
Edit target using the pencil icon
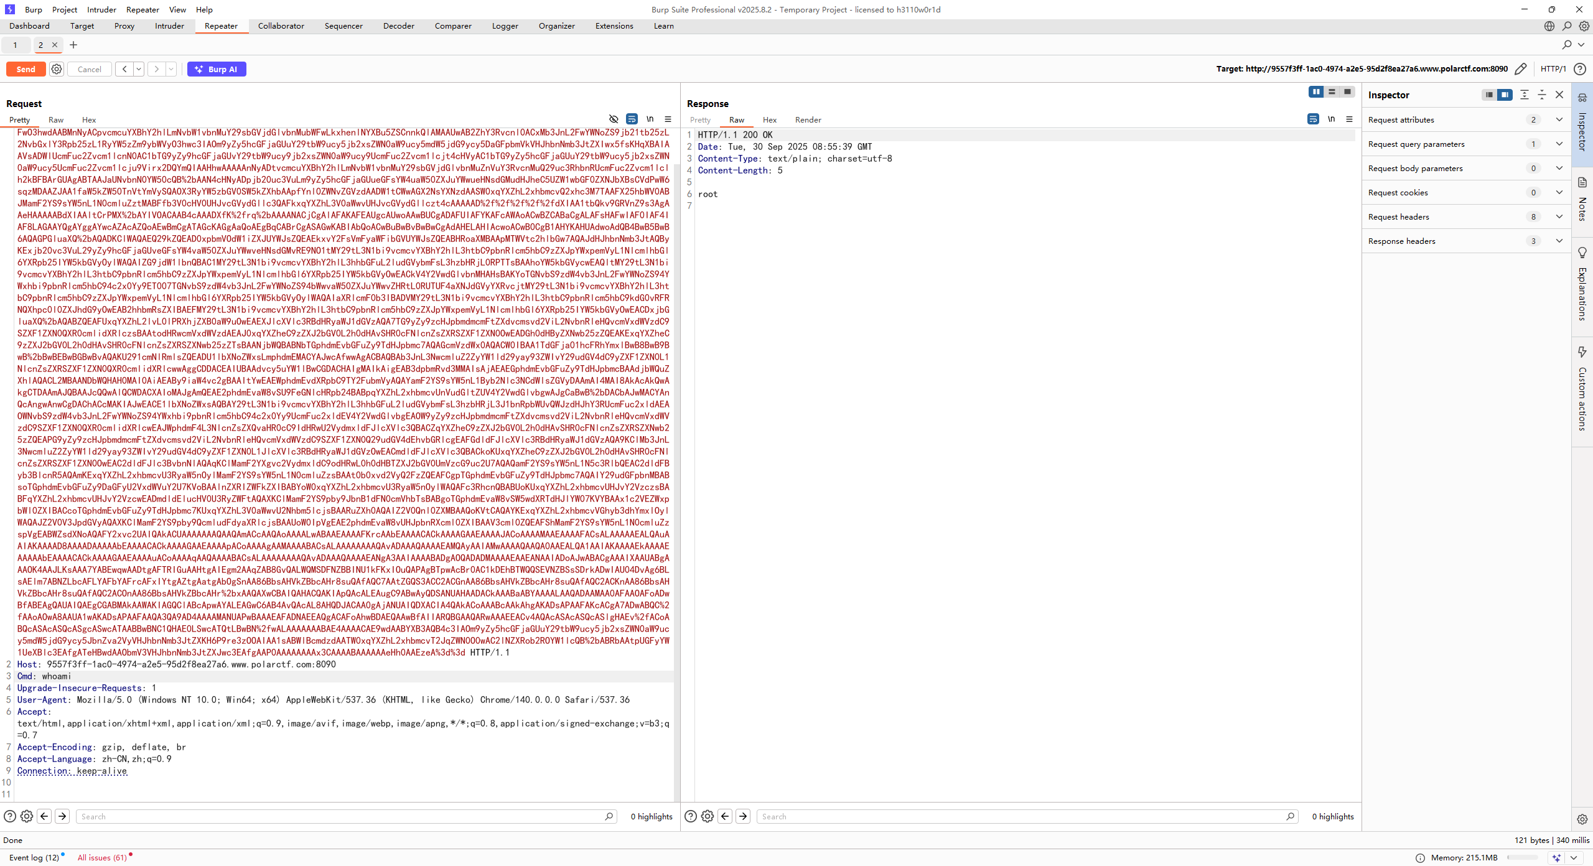click(x=1521, y=69)
